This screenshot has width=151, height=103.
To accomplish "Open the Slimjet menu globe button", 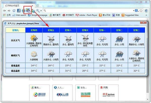I will pyautogui.click(x=146, y=11).
